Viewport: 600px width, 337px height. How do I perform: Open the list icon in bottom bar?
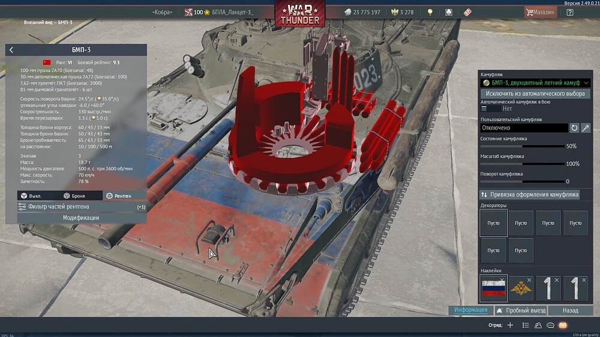click(526, 325)
